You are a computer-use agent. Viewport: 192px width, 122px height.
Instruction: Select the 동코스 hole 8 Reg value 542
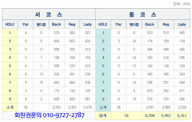(x=166, y=91)
